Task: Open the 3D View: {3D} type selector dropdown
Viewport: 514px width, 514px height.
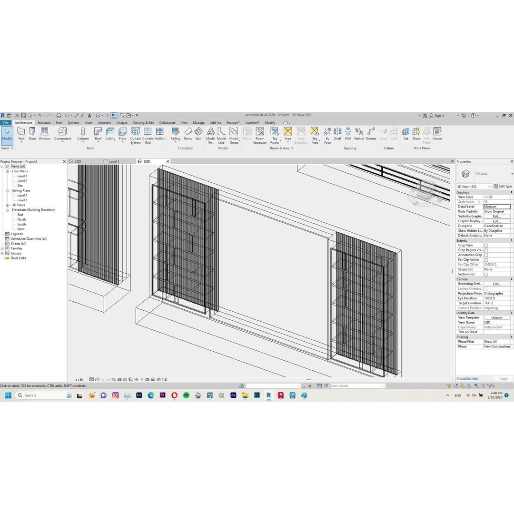Action: (474, 187)
